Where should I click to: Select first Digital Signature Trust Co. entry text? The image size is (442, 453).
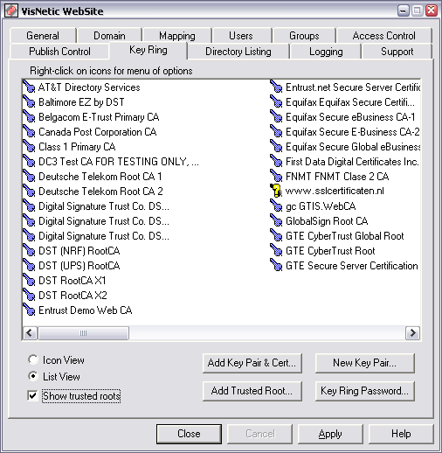pos(104,206)
